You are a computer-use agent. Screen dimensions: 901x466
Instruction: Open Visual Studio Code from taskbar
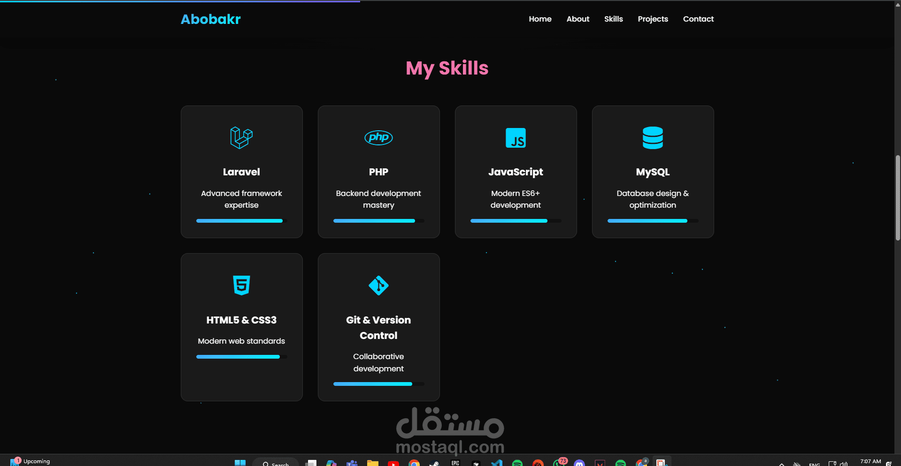[496, 463]
